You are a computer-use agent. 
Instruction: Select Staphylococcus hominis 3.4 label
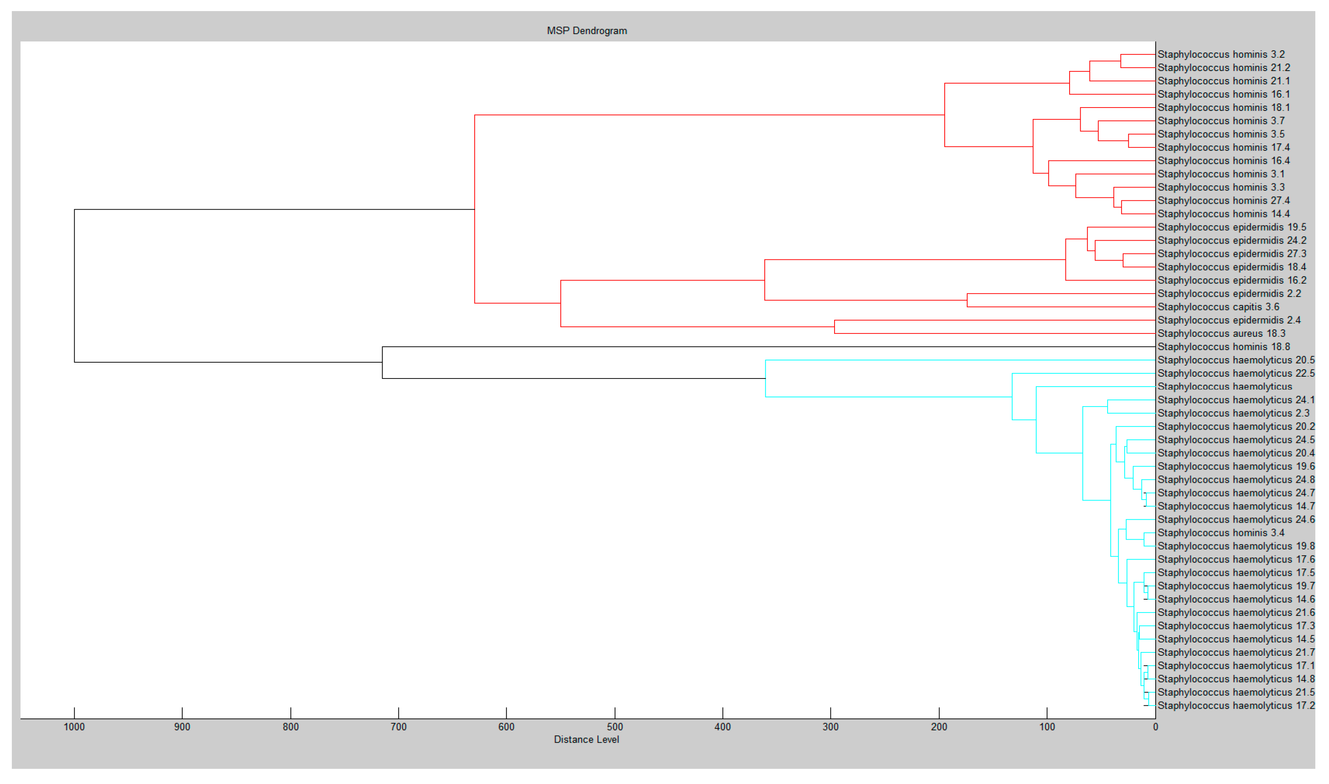[1221, 533]
